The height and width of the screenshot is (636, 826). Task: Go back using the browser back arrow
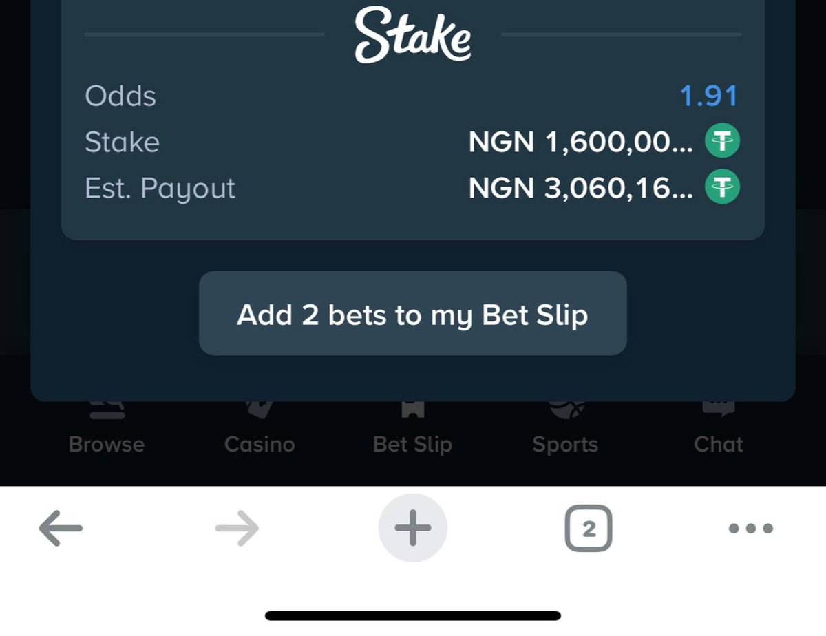click(61, 529)
